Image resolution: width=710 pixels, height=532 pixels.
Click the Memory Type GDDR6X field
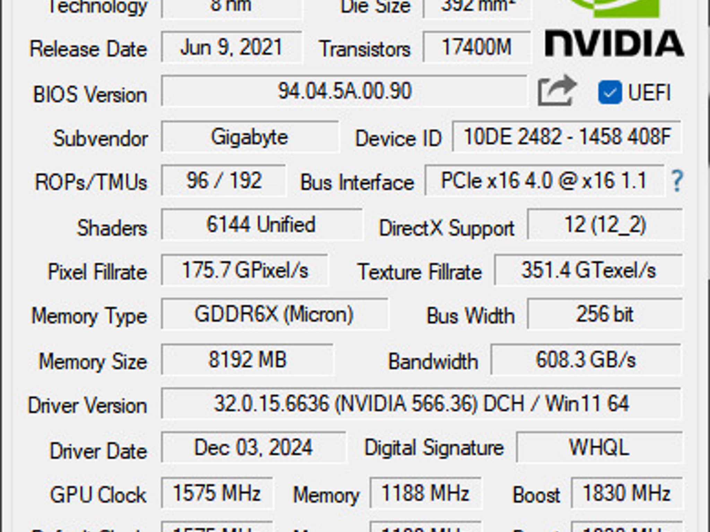(274, 314)
